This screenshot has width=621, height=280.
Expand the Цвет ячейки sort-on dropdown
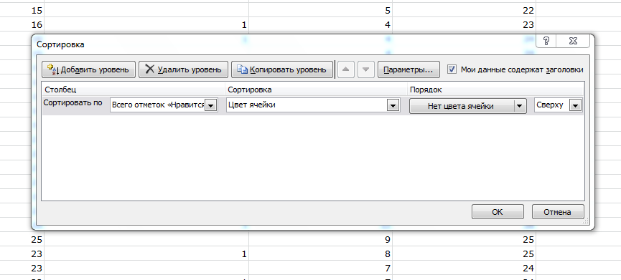tap(393, 106)
